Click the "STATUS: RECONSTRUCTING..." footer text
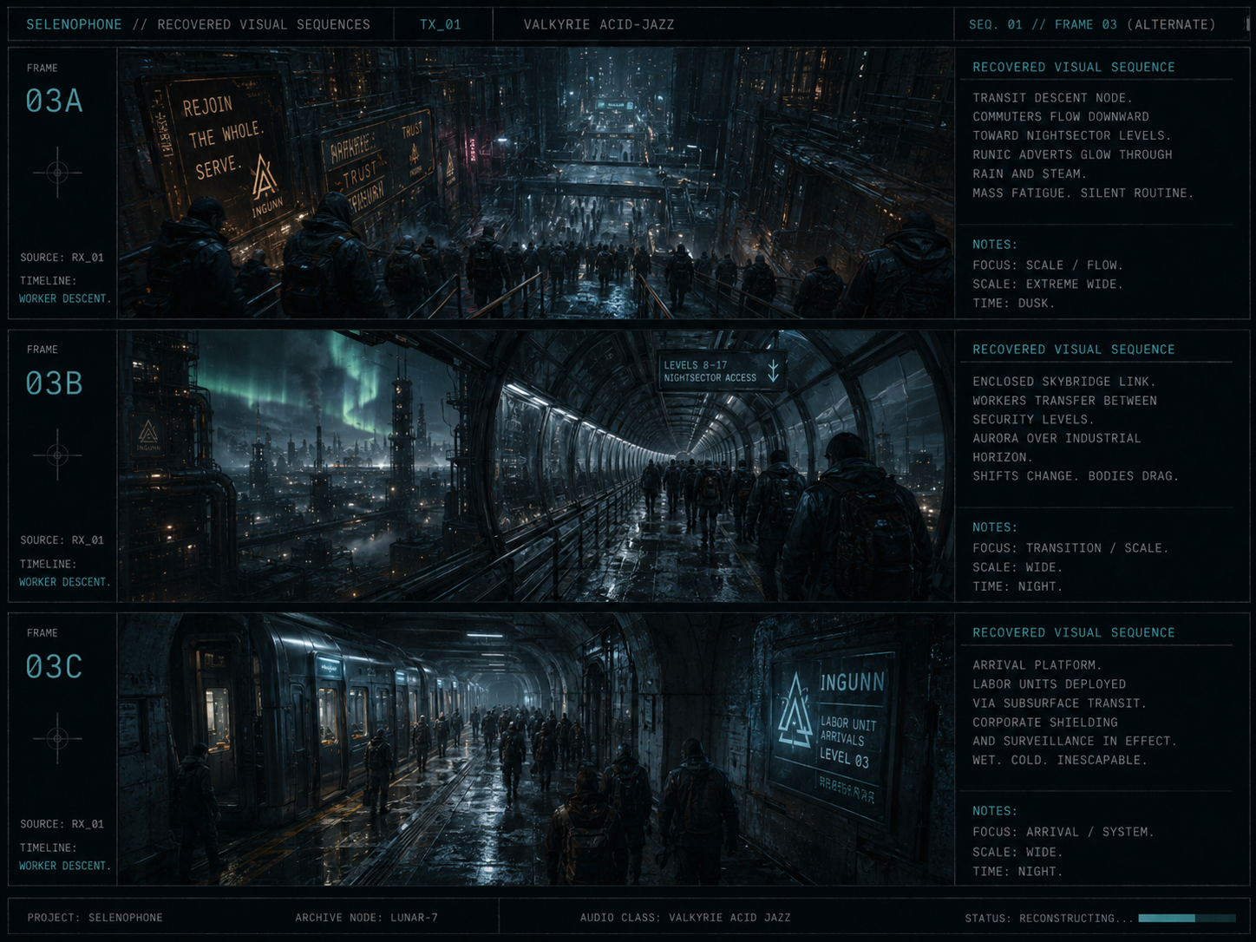1256x942 pixels. (x=1049, y=919)
